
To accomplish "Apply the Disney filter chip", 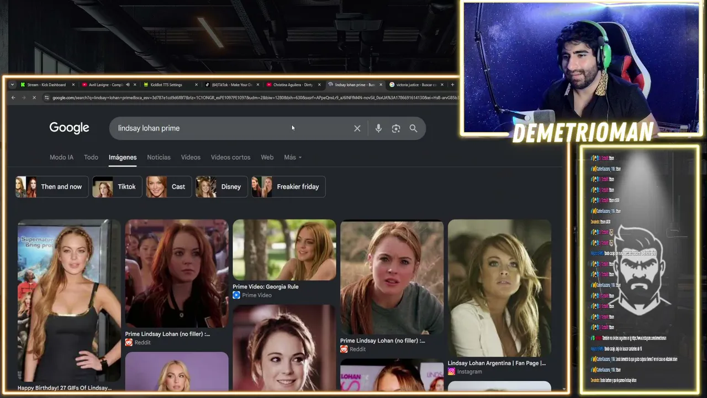I will coord(221,187).
